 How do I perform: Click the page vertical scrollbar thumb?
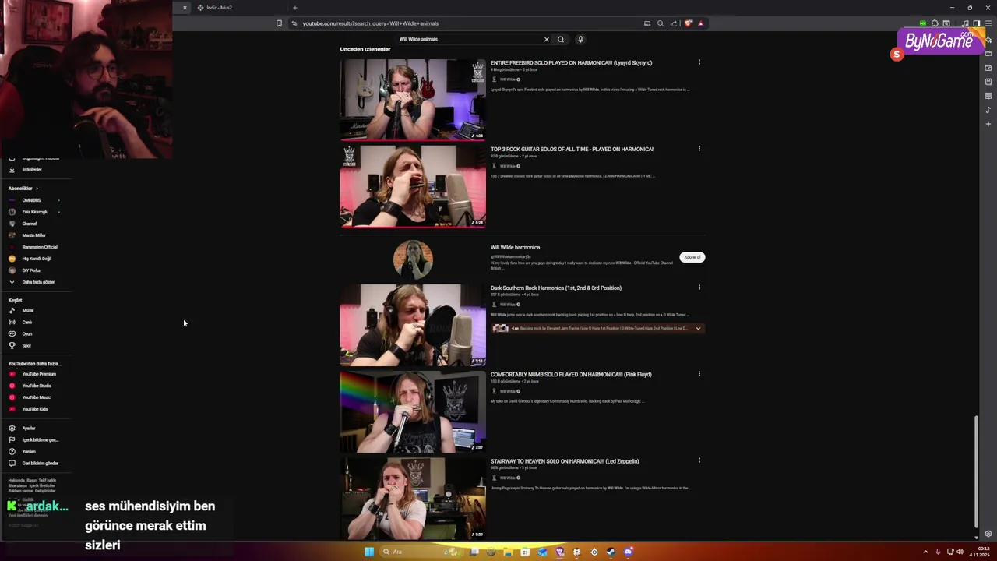pyautogui.click(x=977, y=471)
